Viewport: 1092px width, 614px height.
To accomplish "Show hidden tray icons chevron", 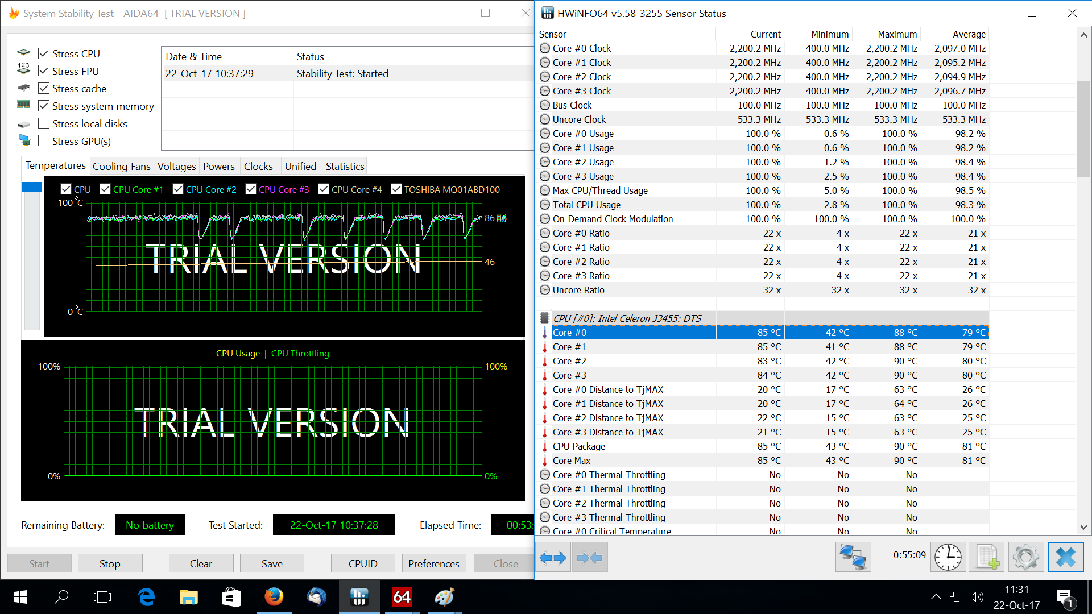I will (936, 597).
